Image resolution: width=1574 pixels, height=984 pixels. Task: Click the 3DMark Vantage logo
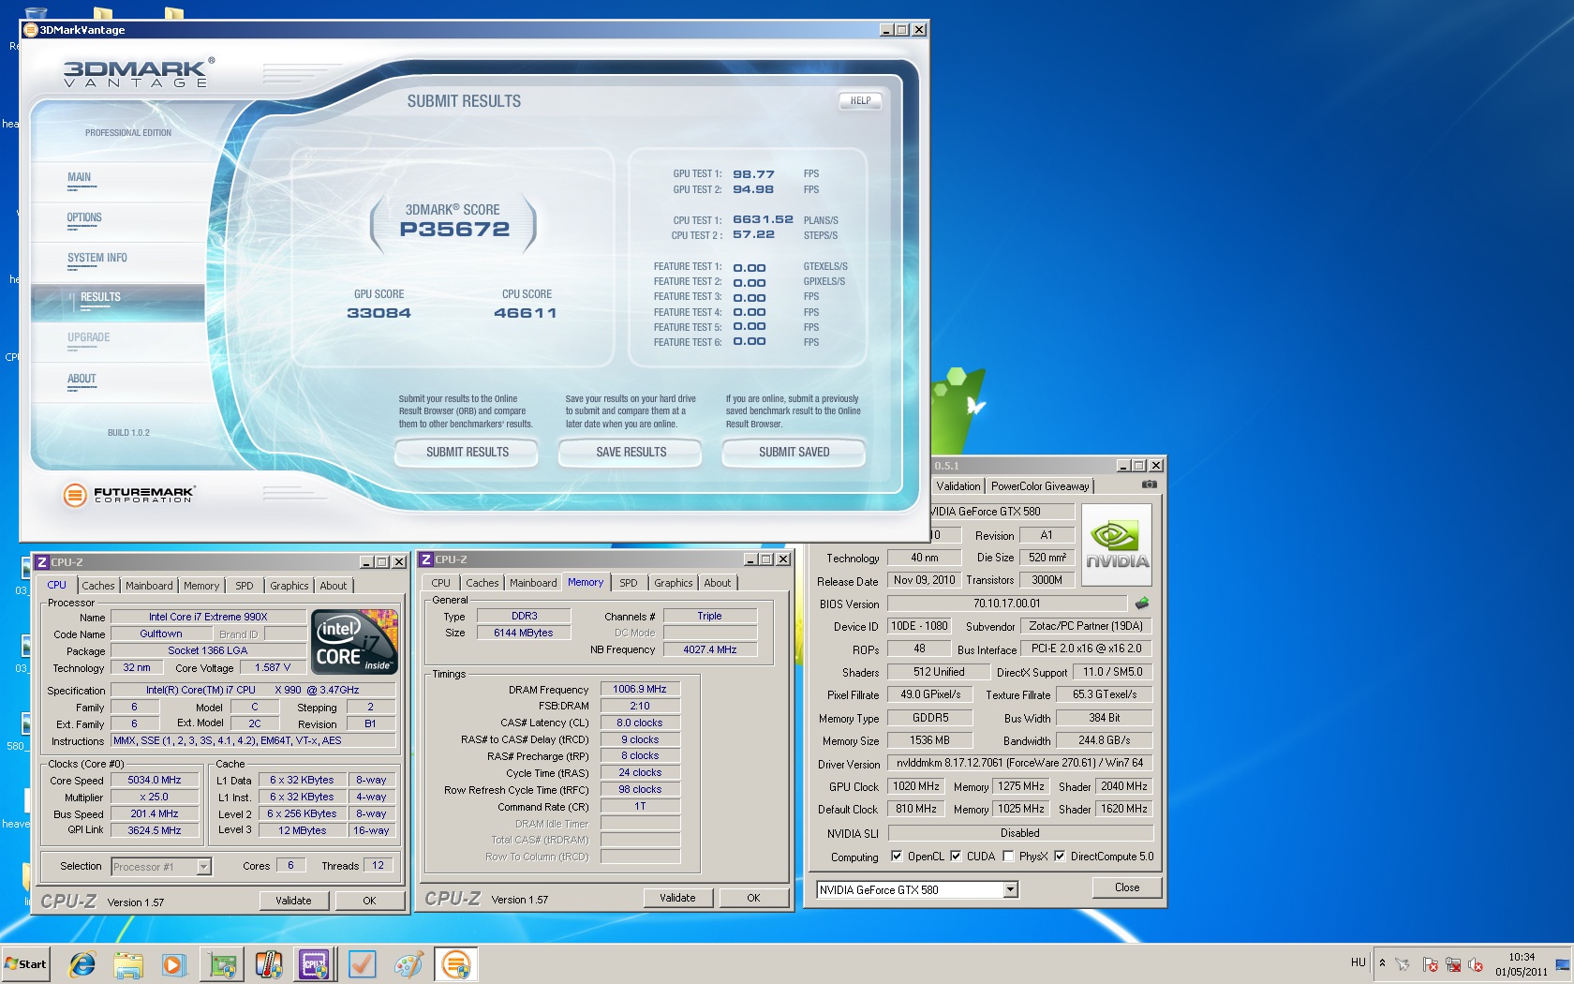click(137, 73)
